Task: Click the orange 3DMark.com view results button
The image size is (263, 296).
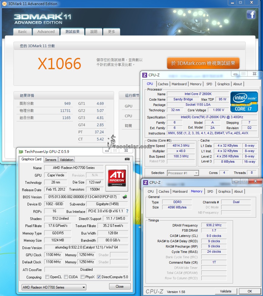Action: click(x=203, y=63)
